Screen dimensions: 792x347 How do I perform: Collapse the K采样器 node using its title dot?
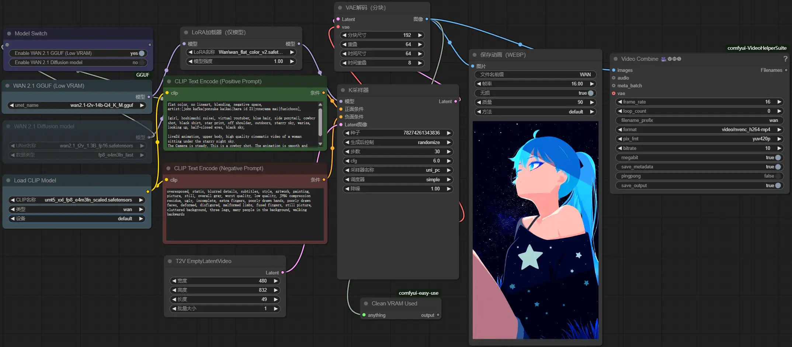pos(343,90)
